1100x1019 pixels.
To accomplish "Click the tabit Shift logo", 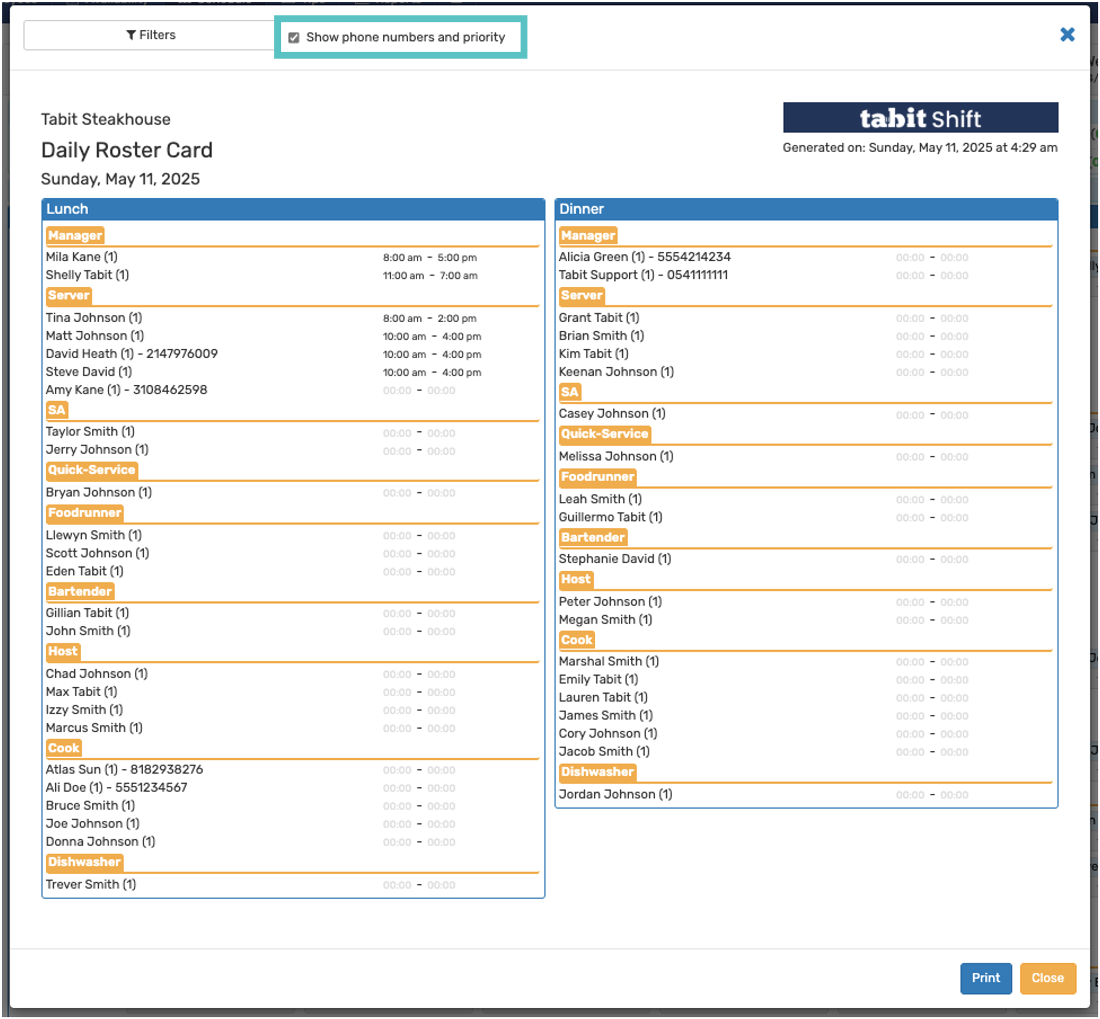I will coord(919,118).
